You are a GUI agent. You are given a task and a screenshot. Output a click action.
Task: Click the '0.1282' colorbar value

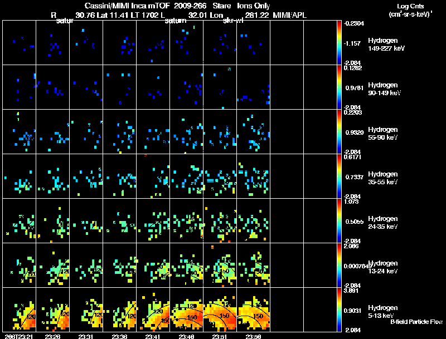(353, 68)
